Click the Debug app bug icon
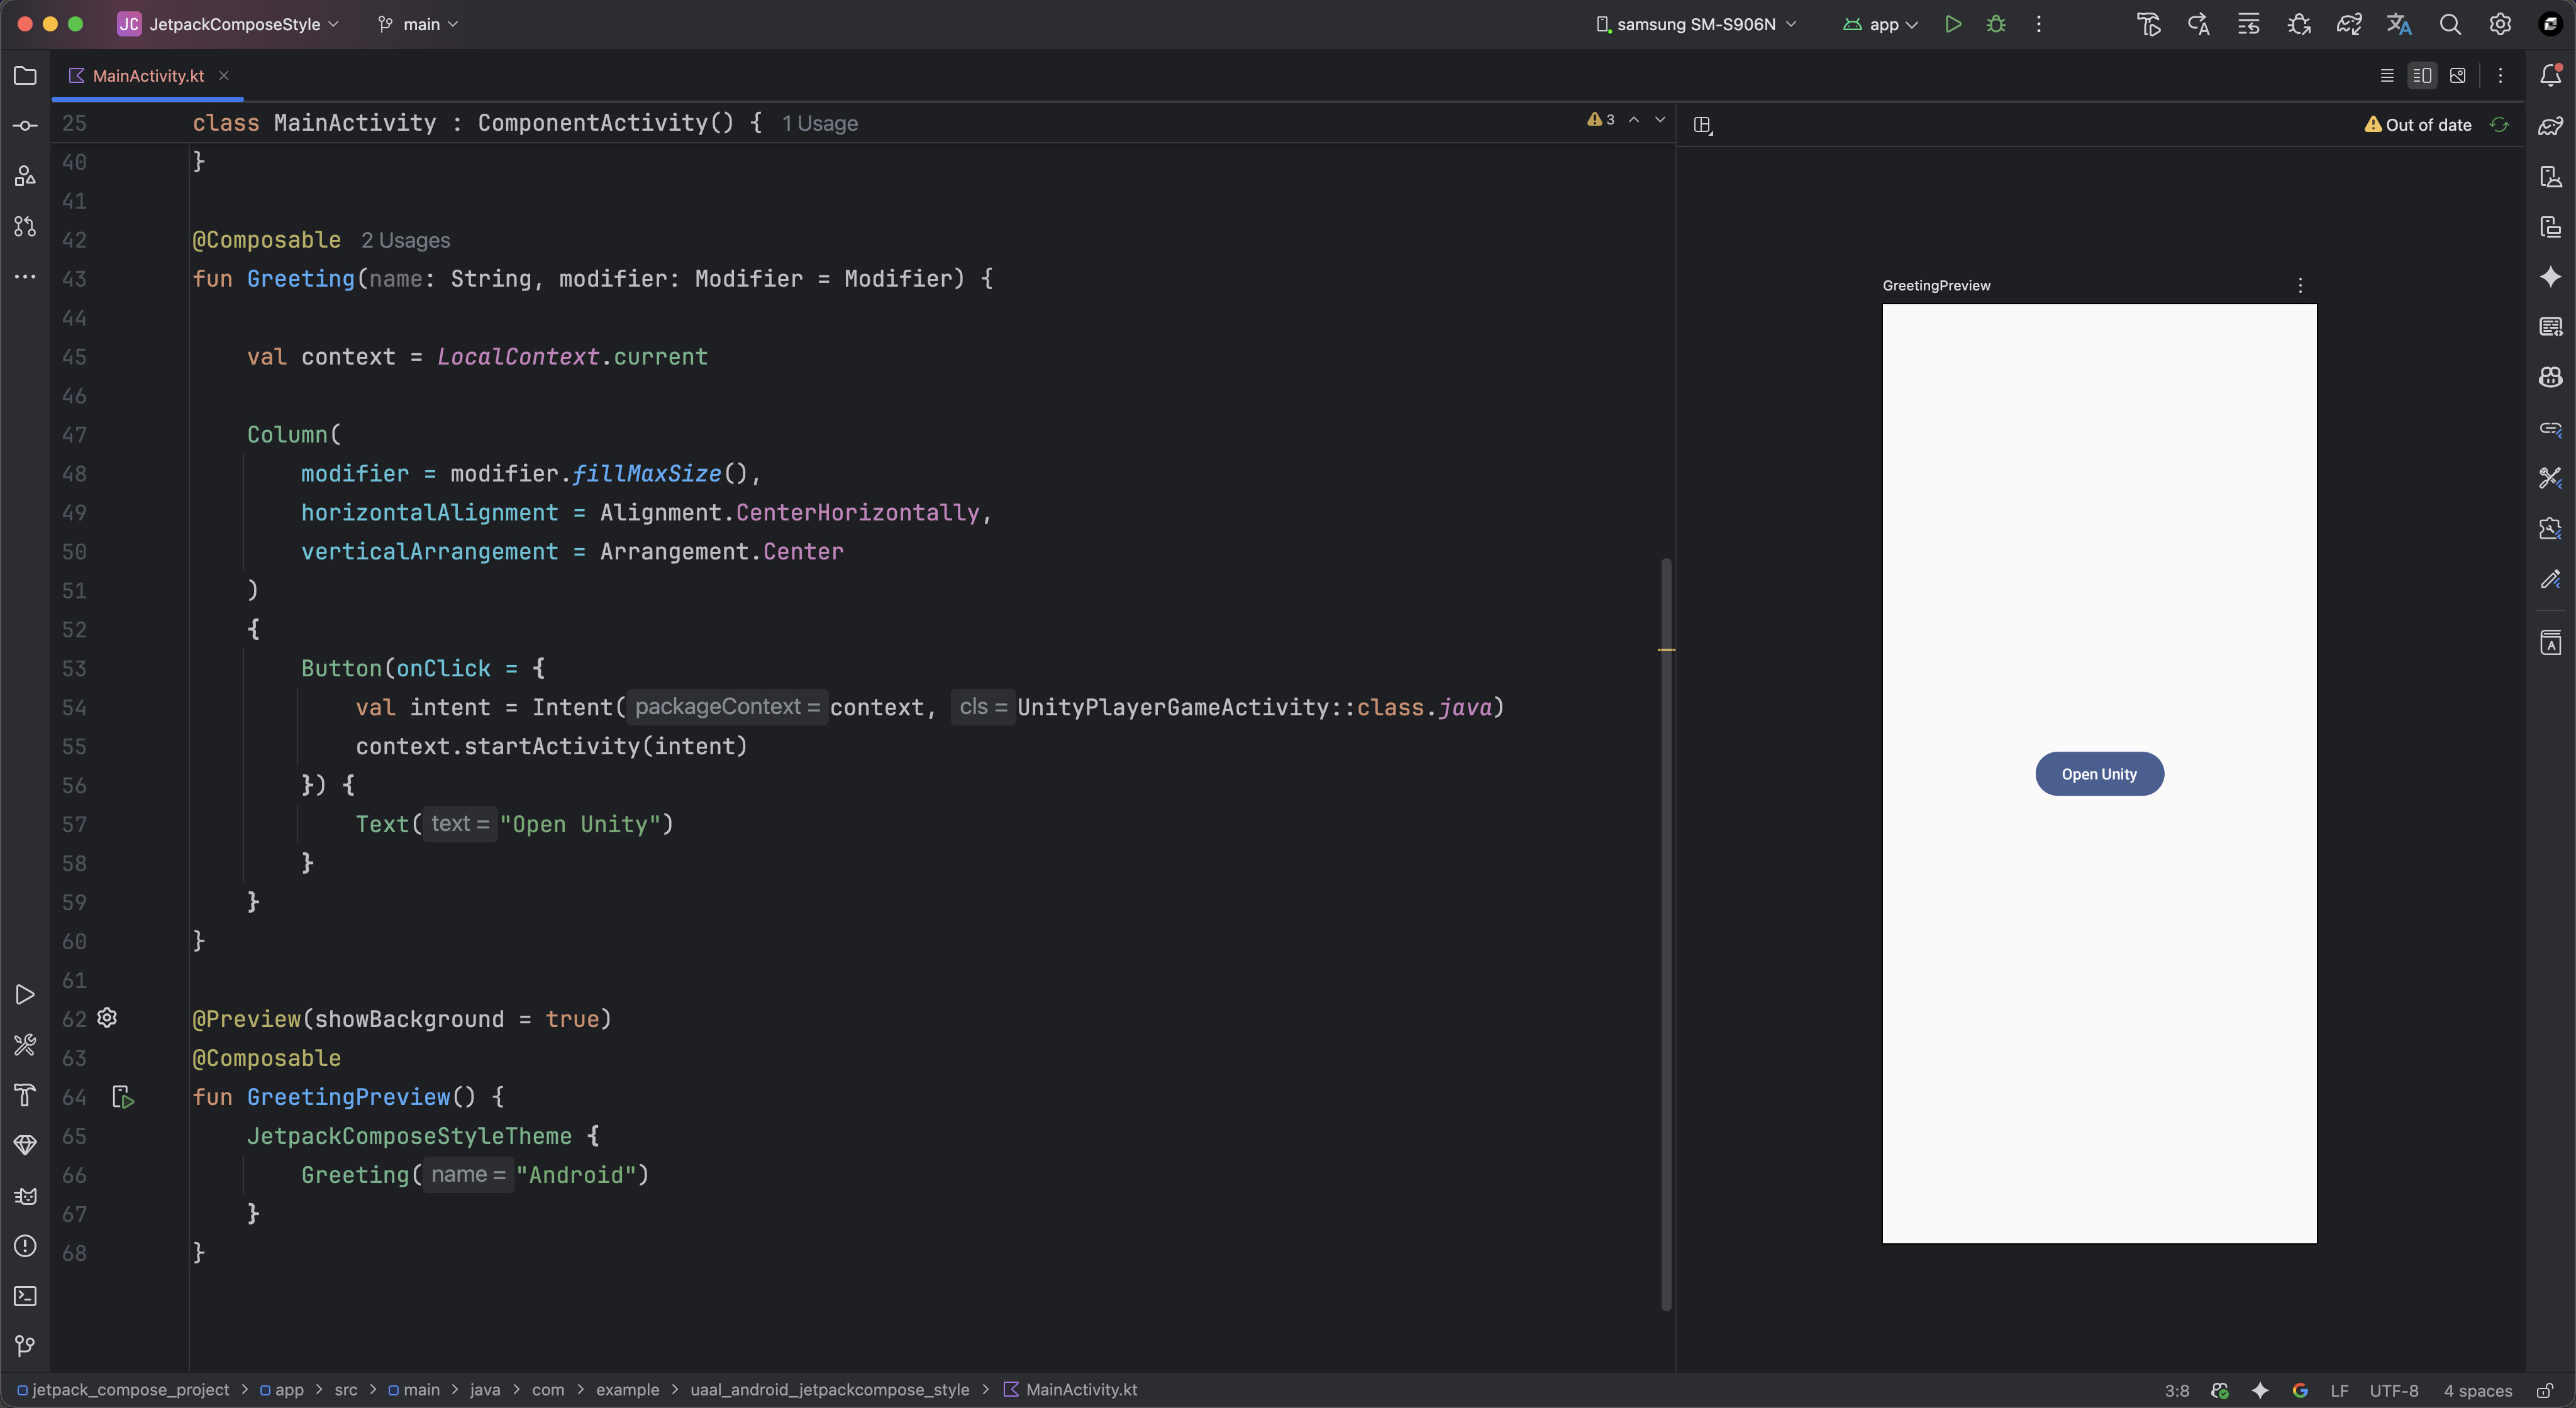Screen dimensions: 2576x1408 click(x=1996, y=24)
